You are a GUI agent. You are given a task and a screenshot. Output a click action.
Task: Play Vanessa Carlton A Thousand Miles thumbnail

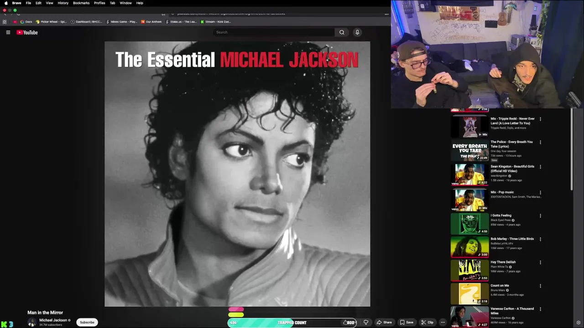(469, 317)
